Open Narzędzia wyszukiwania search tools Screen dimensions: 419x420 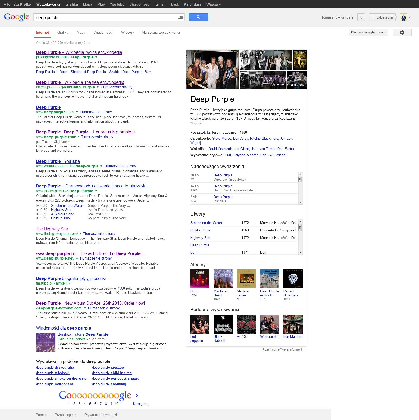point(161,32)
